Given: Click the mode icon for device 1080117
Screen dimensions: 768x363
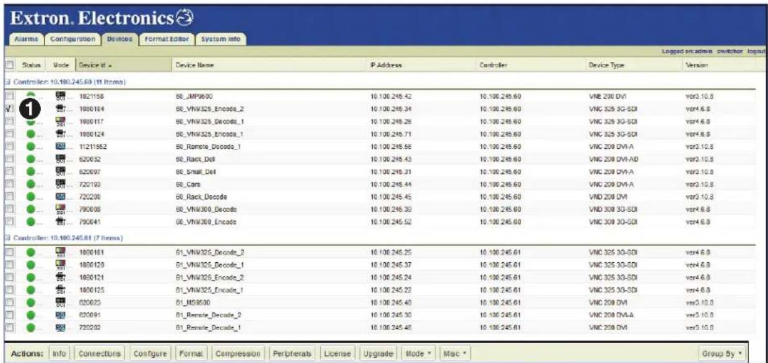Looking at the screenshot, I should coord(60,121).
